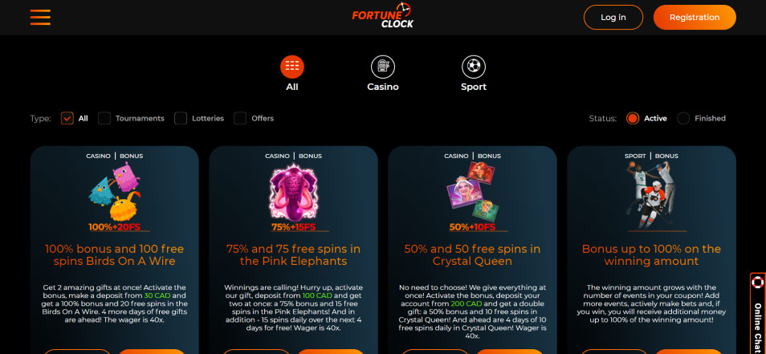Click the Log in button
766x354 pixels.
pos(613,17)
